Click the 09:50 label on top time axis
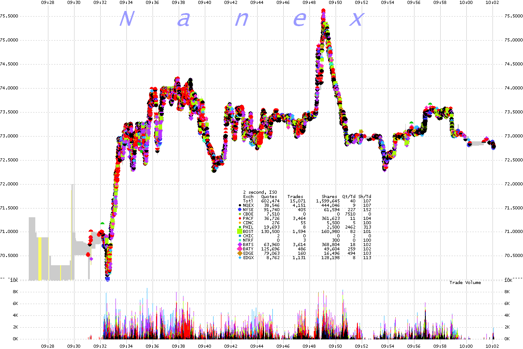This screenshot has height=349, width=523. click(x=336, y=2)
